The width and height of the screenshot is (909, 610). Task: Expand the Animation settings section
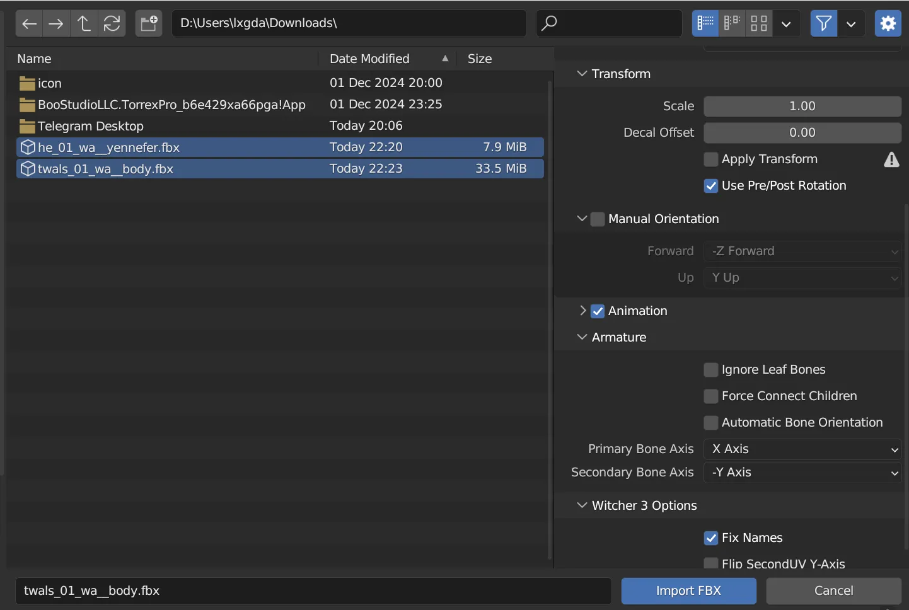click(582, 311)
